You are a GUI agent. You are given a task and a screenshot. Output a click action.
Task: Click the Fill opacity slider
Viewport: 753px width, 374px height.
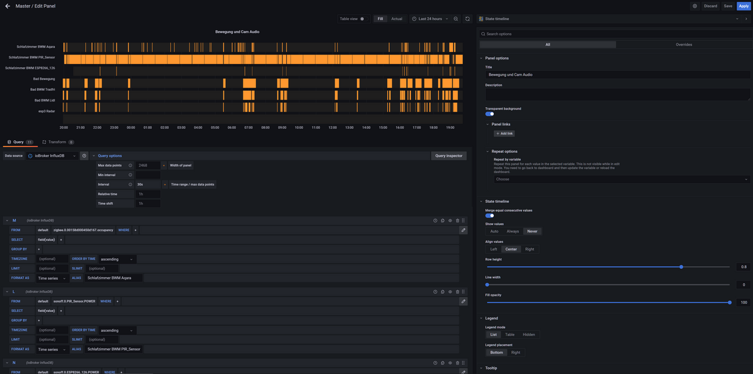(607, 303)
